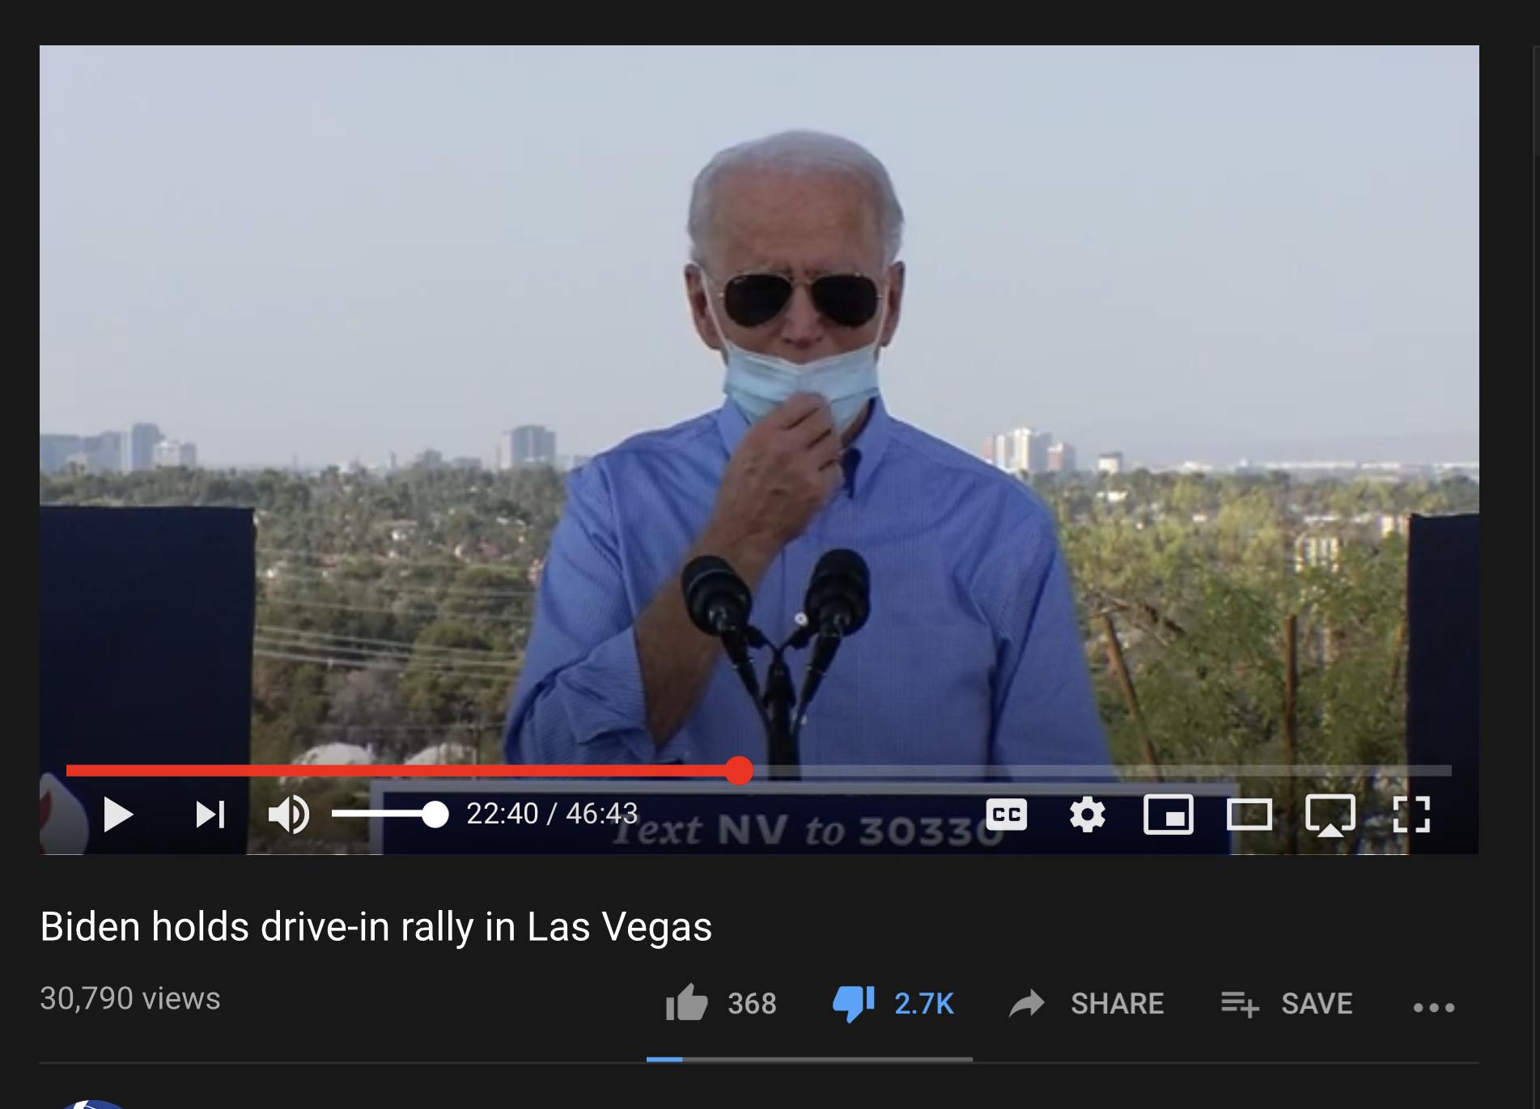1540x1109 pixels.
Task: Play the video
Action: coord(118,815)
